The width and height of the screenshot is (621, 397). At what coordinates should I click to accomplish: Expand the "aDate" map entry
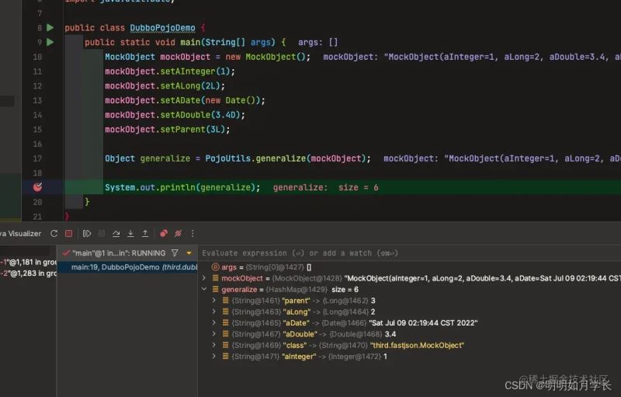pyautogui.click(x=215, y=322)
